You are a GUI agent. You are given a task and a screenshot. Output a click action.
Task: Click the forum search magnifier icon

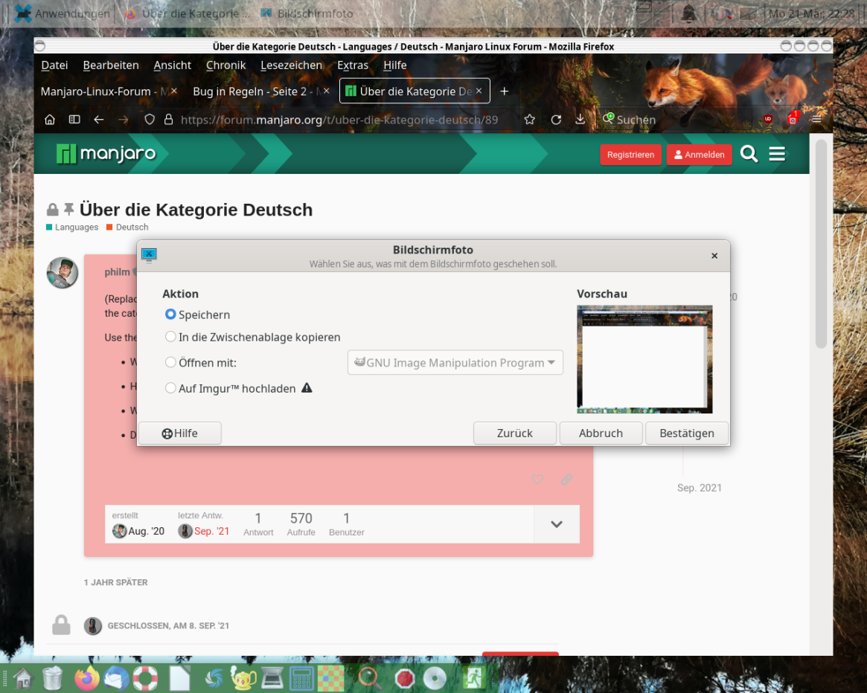(x=749, y=154)
